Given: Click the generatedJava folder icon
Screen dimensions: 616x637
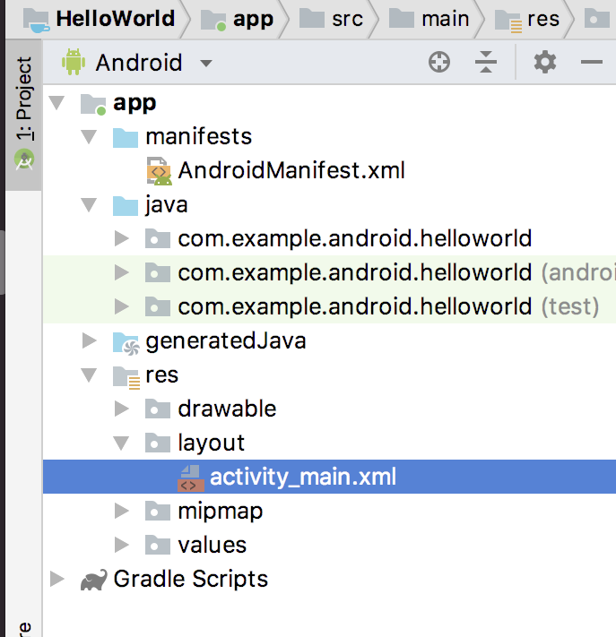Looking at the screenshot, I should coord(126,343).
